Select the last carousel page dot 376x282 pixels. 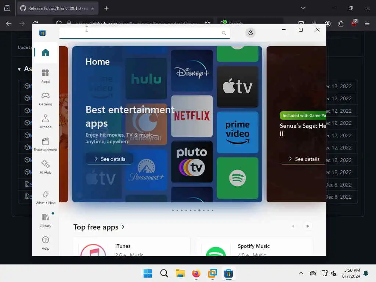213,210
